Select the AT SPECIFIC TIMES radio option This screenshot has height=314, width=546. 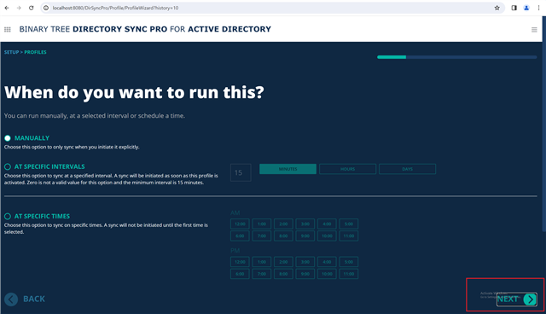[8, 216]
